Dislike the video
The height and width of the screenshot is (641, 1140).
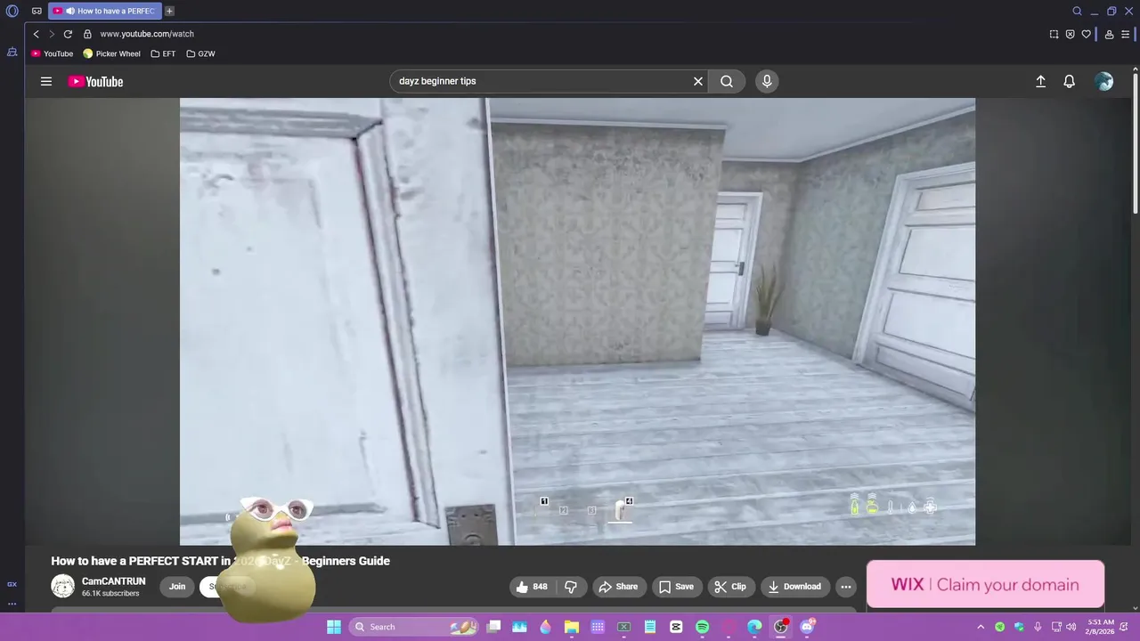pyautogui.click(x=571, y=586)
